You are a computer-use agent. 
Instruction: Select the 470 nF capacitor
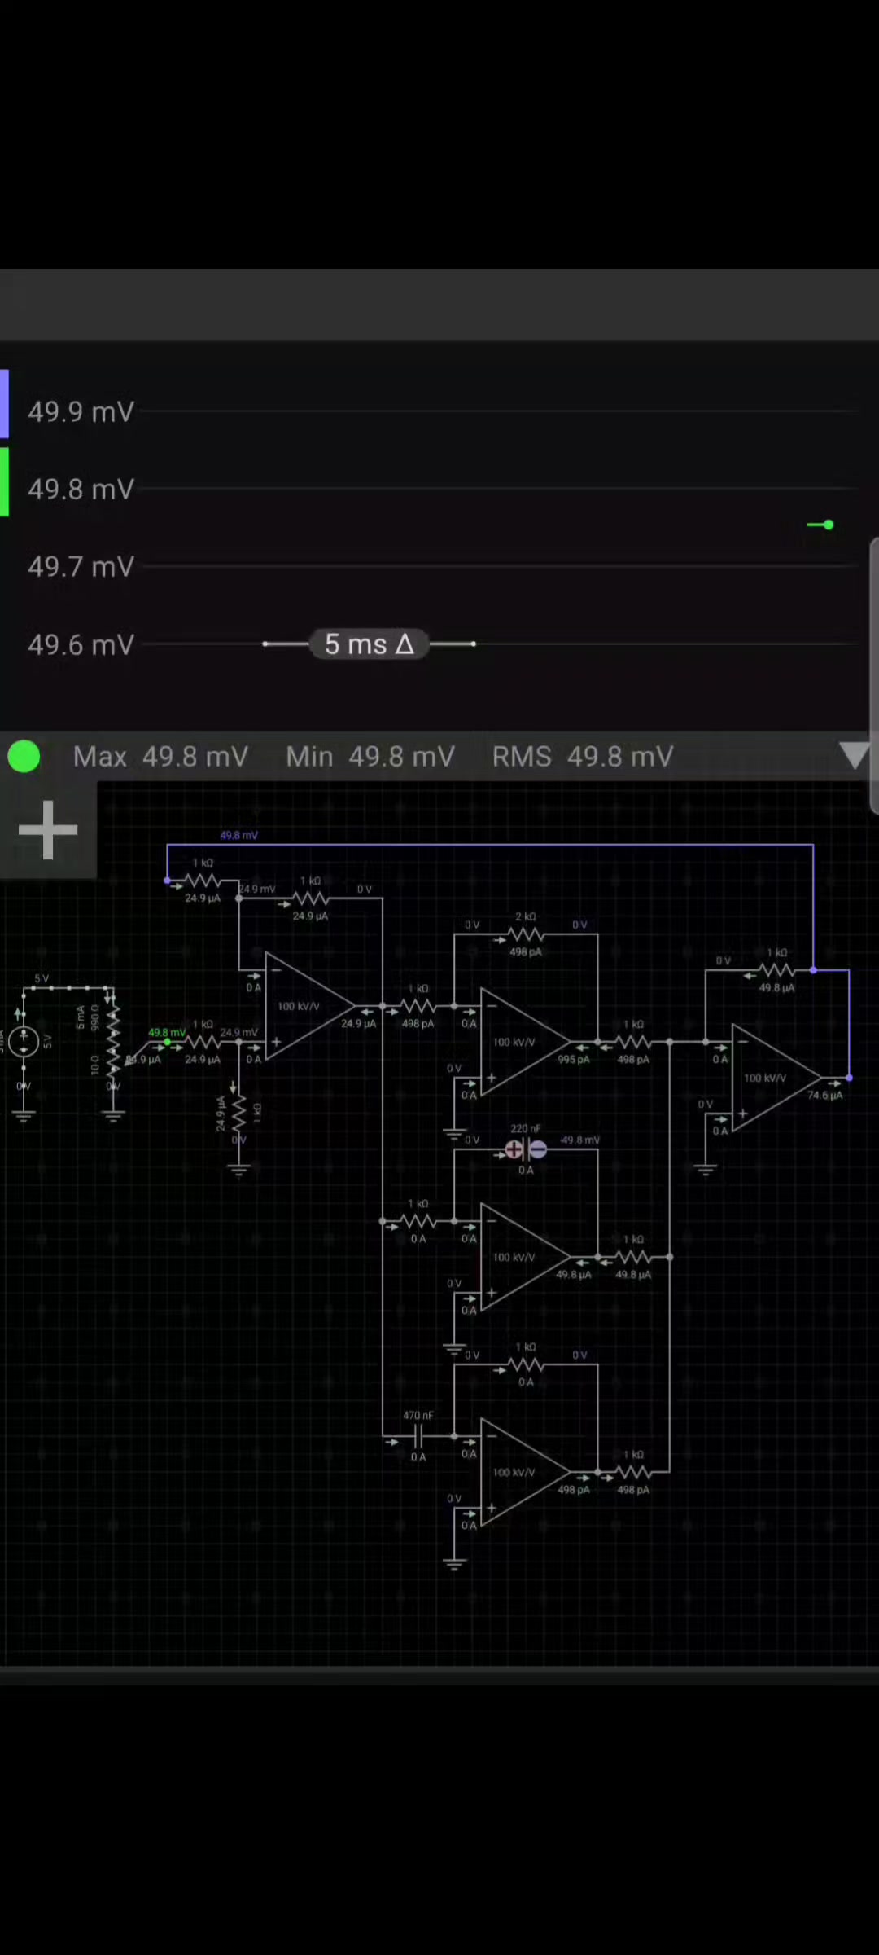click(418, 1436)
